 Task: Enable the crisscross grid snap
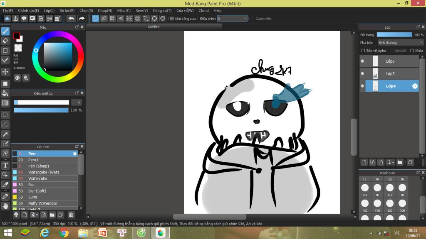point(112,18)
